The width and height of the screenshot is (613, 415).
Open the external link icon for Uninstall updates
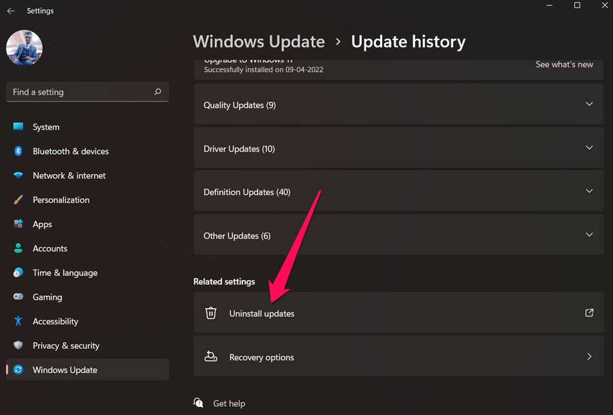tap(589, 313)
